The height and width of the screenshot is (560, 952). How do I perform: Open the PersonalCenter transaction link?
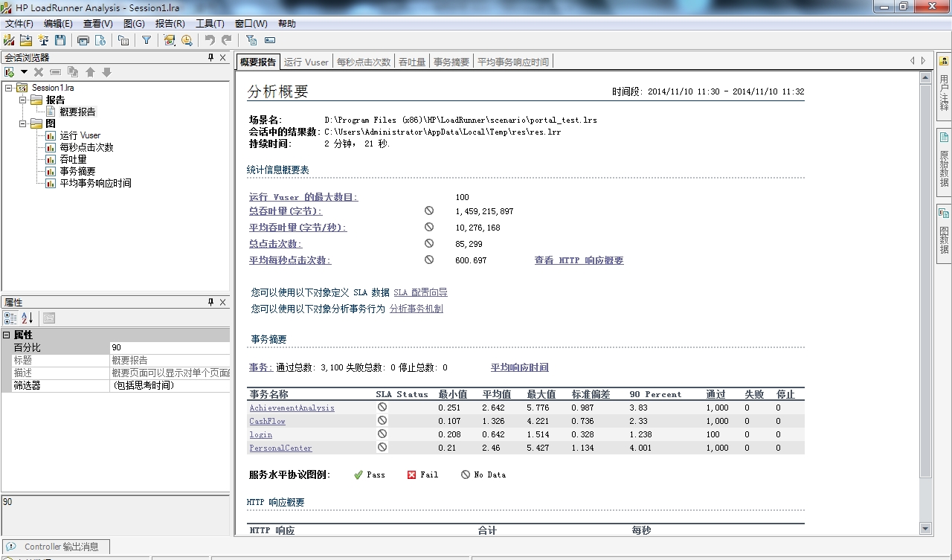tap(280, 448)
